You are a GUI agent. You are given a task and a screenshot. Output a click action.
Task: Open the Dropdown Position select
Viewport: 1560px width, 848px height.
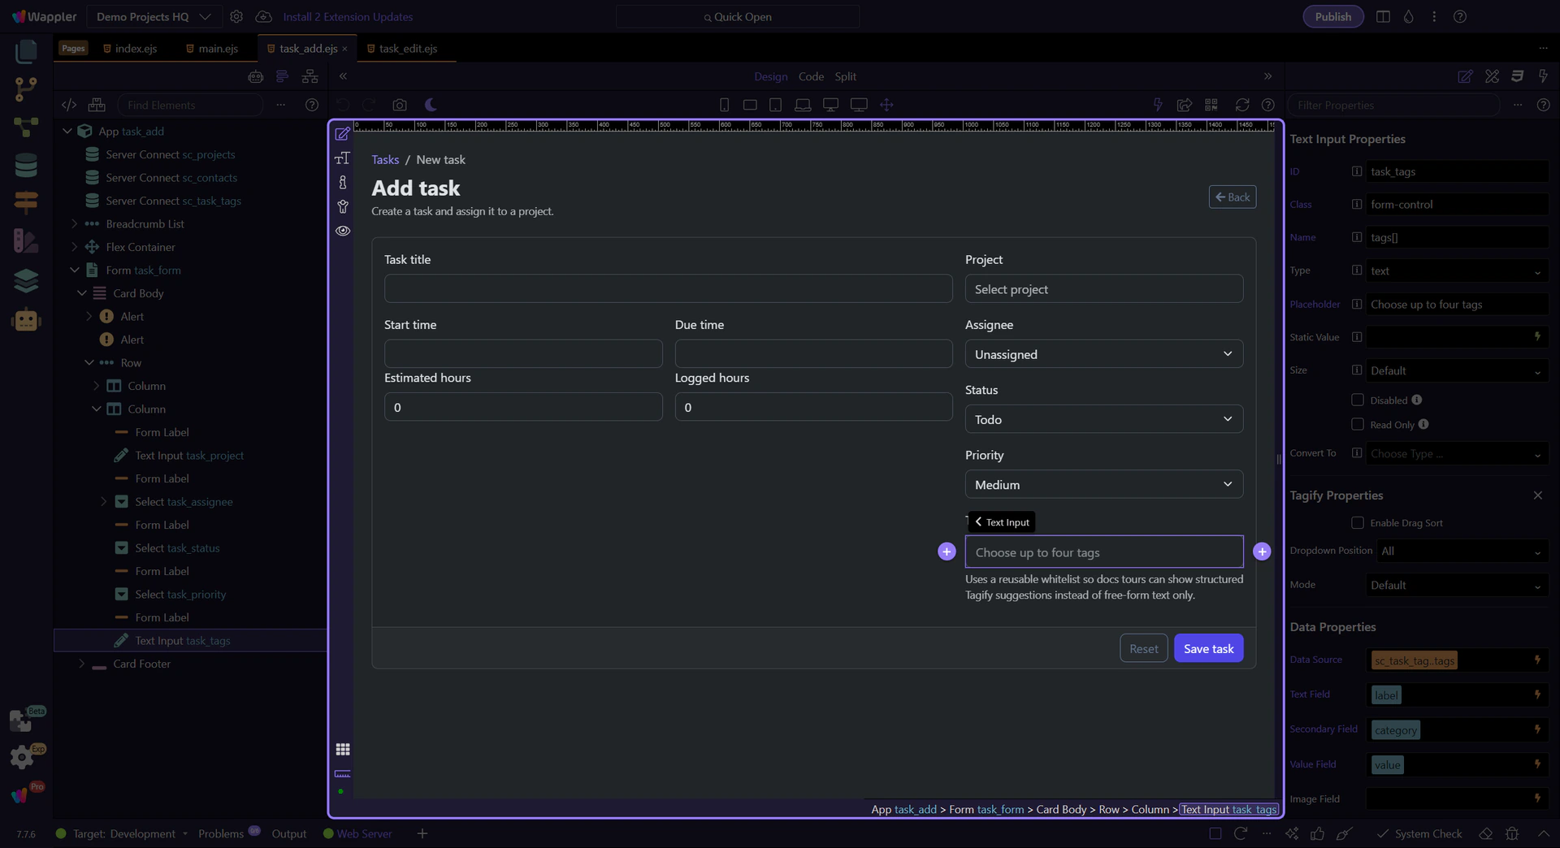pos(1458,552)
